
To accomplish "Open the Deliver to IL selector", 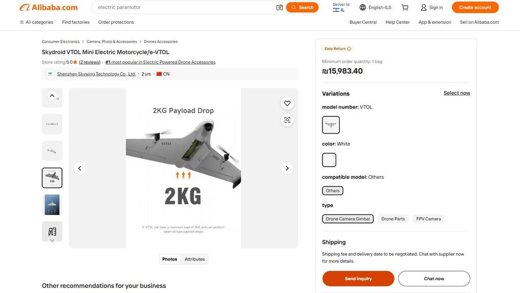I will point(341,7).
